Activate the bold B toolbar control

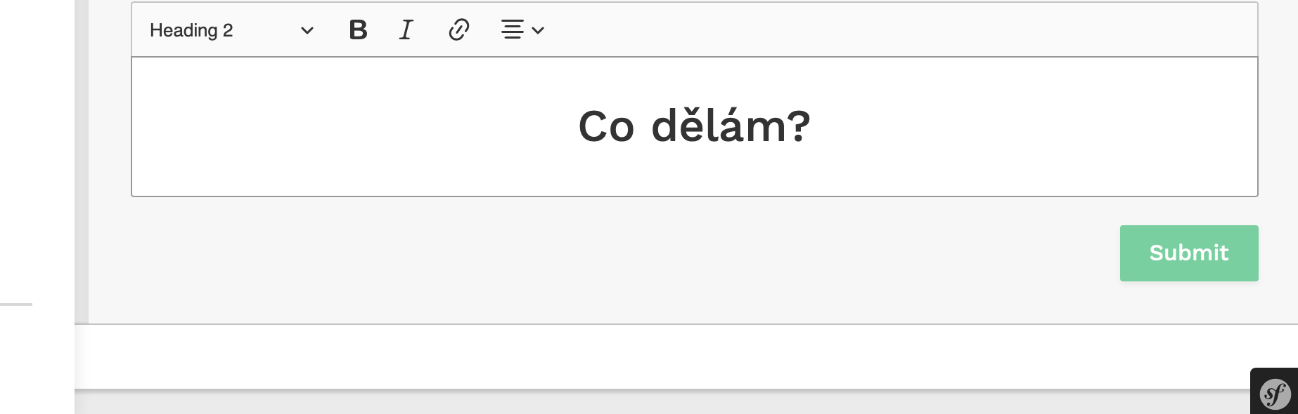coord(358,30)
